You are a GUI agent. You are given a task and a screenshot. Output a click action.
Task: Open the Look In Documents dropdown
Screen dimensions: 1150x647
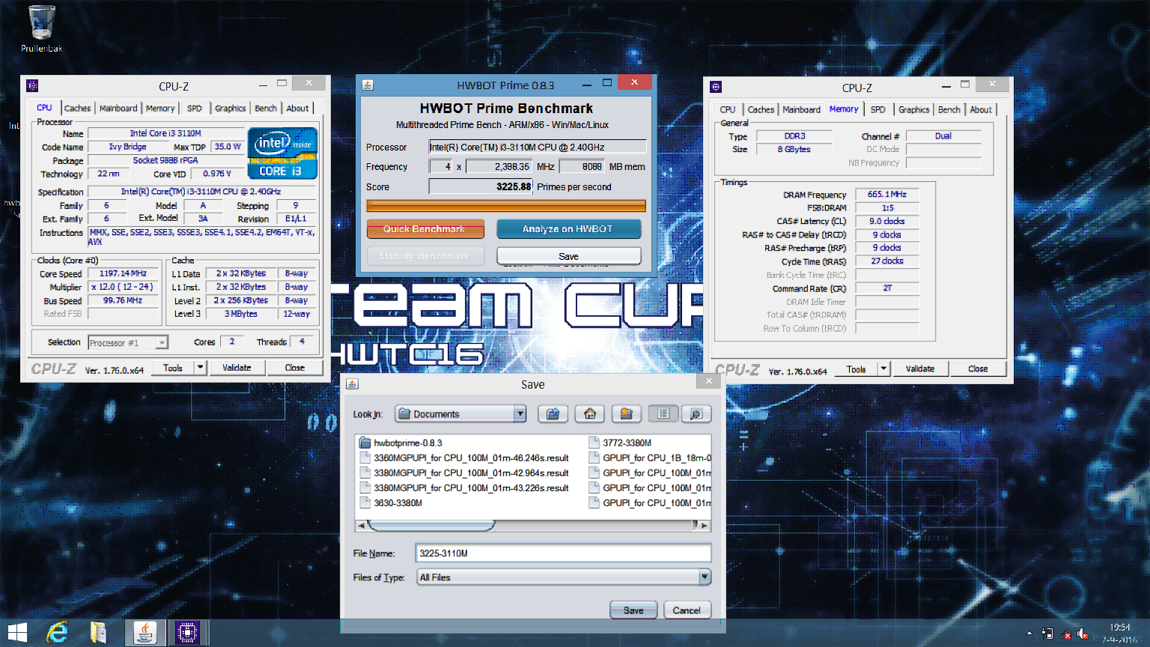tap(520, 413)
